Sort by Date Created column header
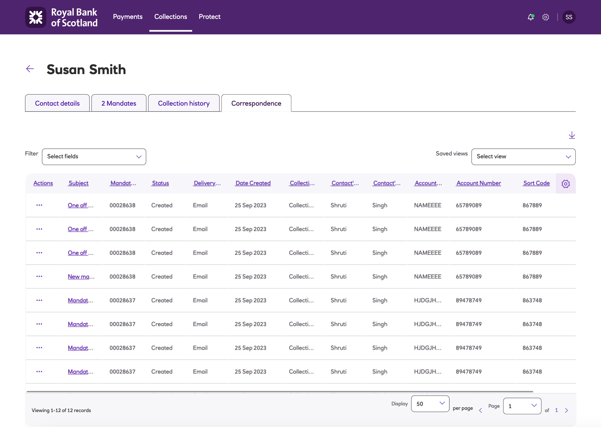Viewport: 601px width, 427px height. [x=253, y=183]
